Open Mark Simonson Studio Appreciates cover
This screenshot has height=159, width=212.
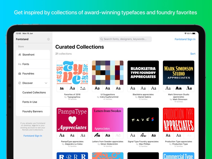click(178, 73)
